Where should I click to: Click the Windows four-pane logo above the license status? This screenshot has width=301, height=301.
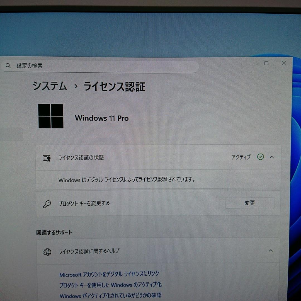tap(51, 115)
